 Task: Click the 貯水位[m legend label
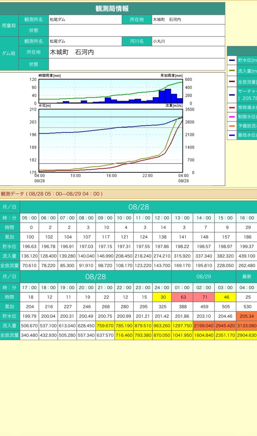pyautogui.click(x=247, y=60)
